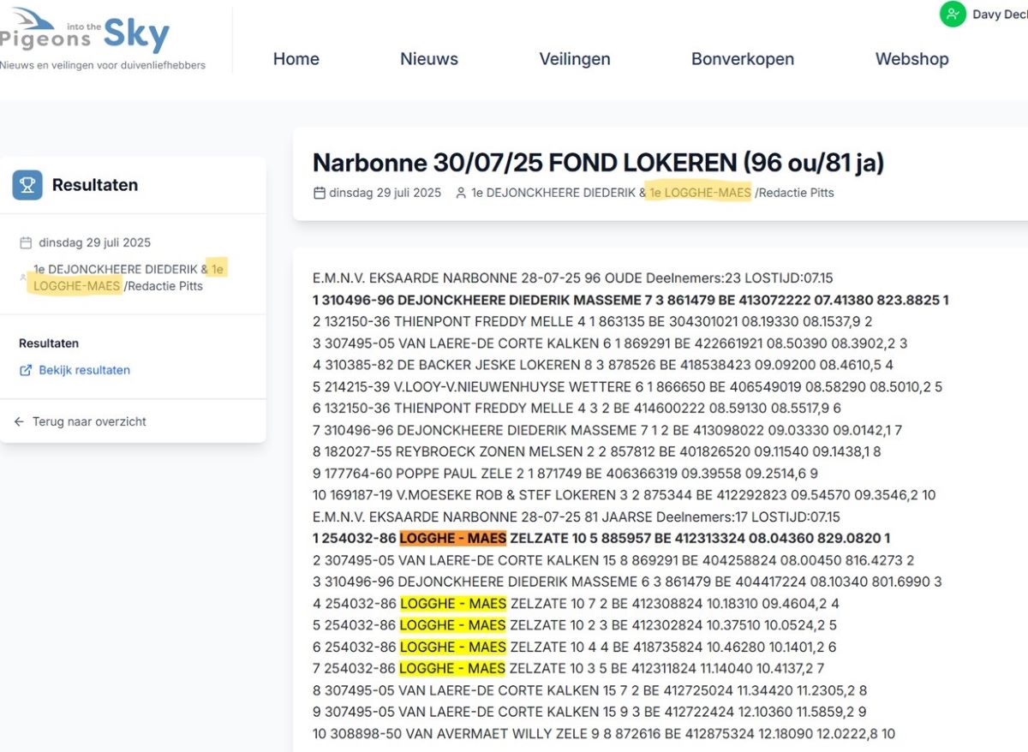Open the green user avatar icon
Screen dimensions: 1028x752
[x=953, y=15]
